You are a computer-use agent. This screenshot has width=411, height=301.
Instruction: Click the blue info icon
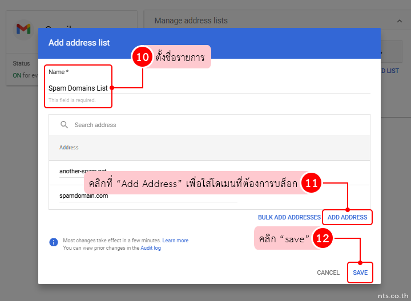tap(54, 242)
